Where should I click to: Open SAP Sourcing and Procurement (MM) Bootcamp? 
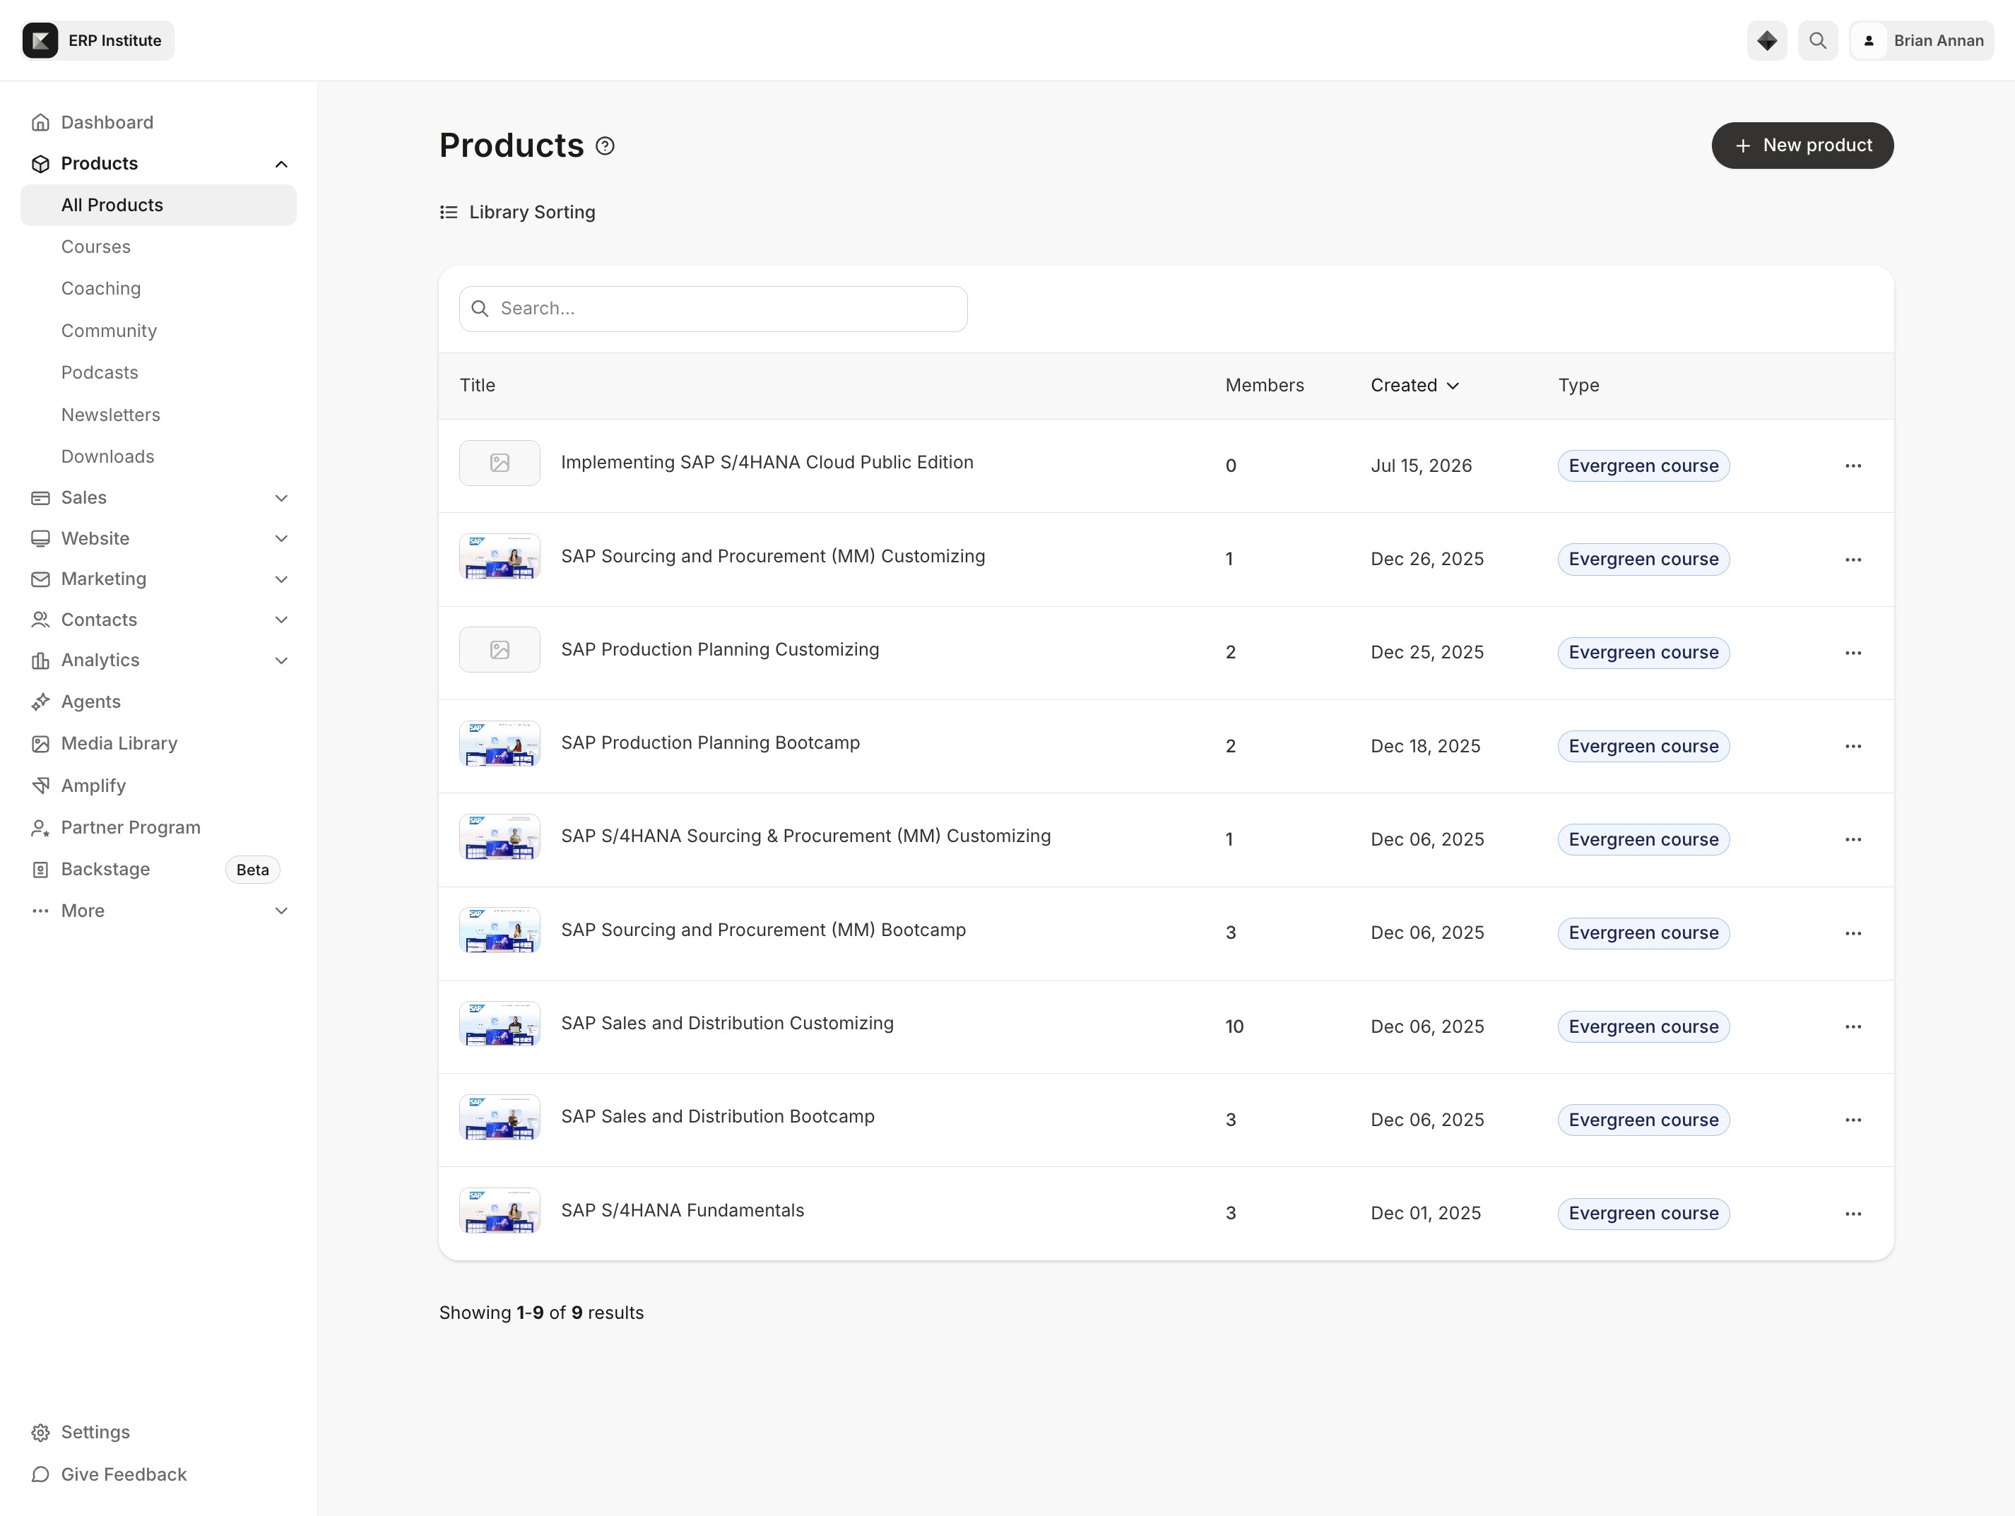(763, 930)
